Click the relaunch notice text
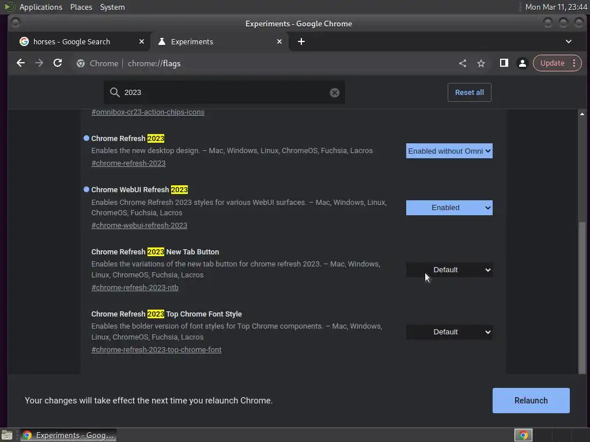 point(149,401)
